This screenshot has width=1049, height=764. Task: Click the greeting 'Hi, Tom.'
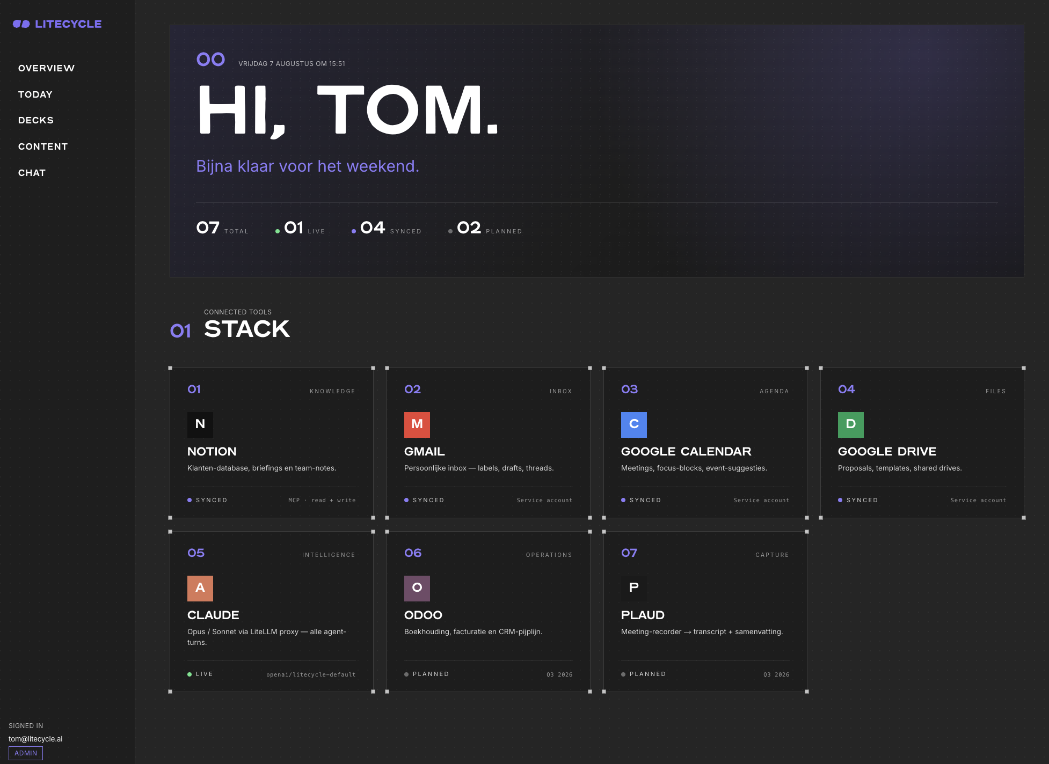pyautogui.click(x=348, y=111)
